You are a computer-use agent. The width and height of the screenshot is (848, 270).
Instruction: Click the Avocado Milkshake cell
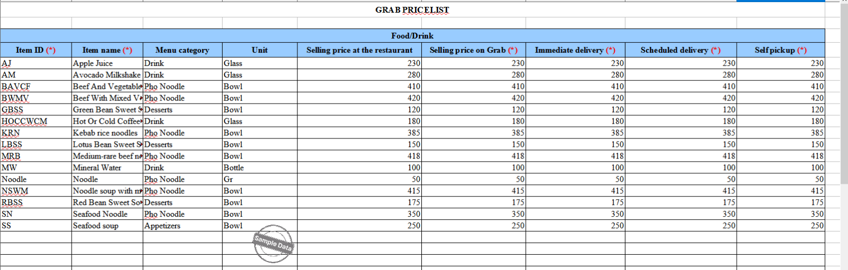[x=107, y=75]
